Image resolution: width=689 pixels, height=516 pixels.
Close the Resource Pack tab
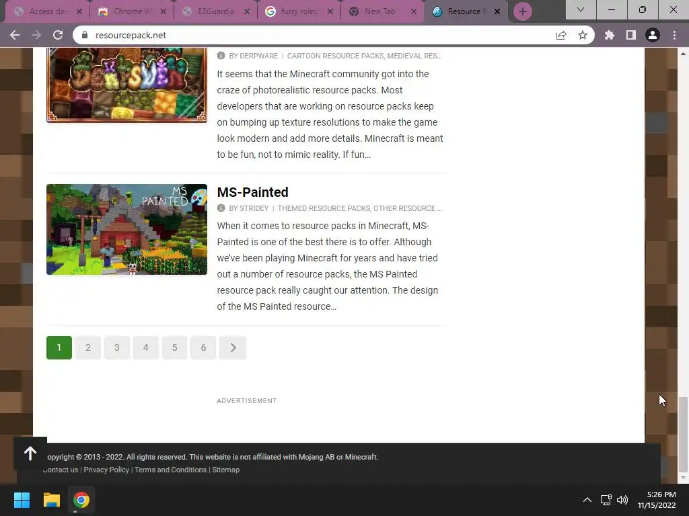(x=497, y=12)
